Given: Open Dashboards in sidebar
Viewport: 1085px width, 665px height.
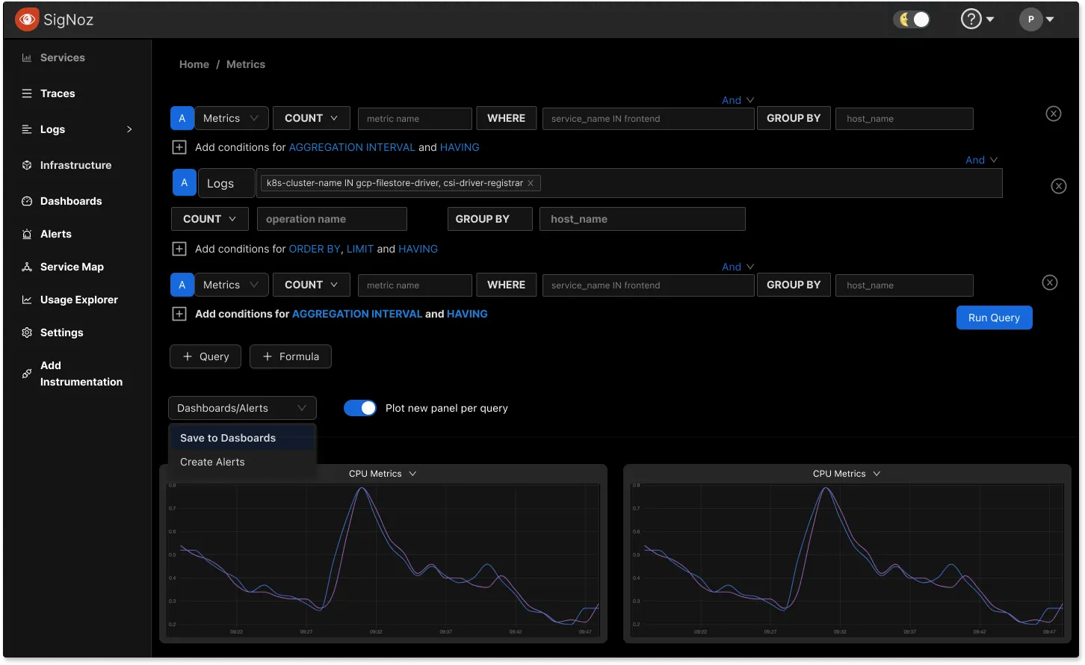Looking at the screenshot, I should click(71, 201).
